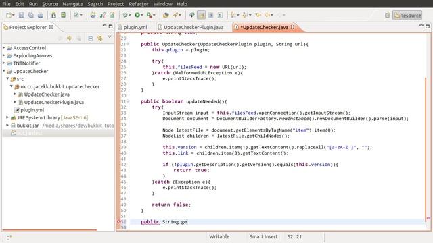The width and height of the screenshot is (433, 243).
Task: Switch to the plugin.yml editor tab
Action: [x=135, y=27]
